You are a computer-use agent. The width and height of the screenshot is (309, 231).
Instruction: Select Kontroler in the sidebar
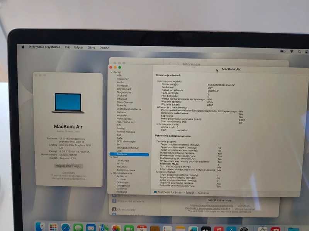(122, 115)
